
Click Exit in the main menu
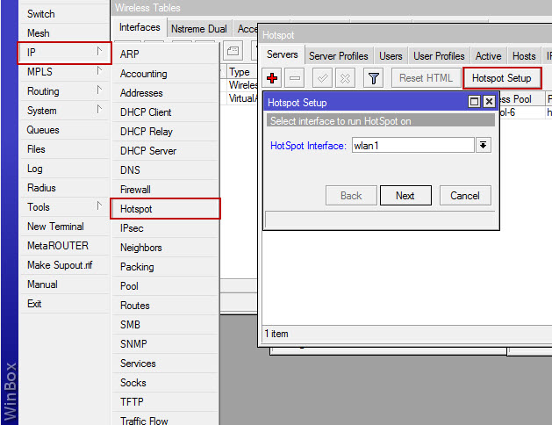pos(64,304)
